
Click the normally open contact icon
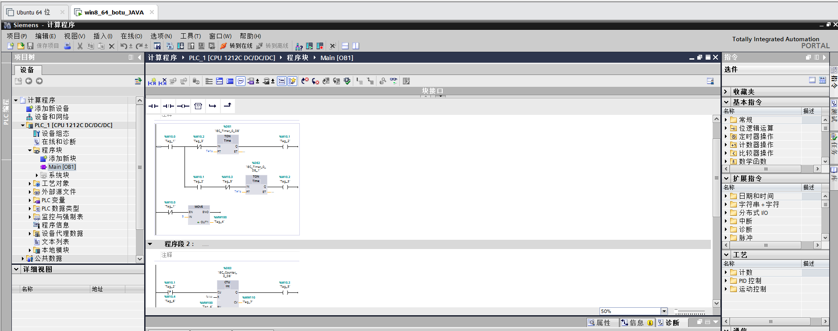[x=153, y=106]
